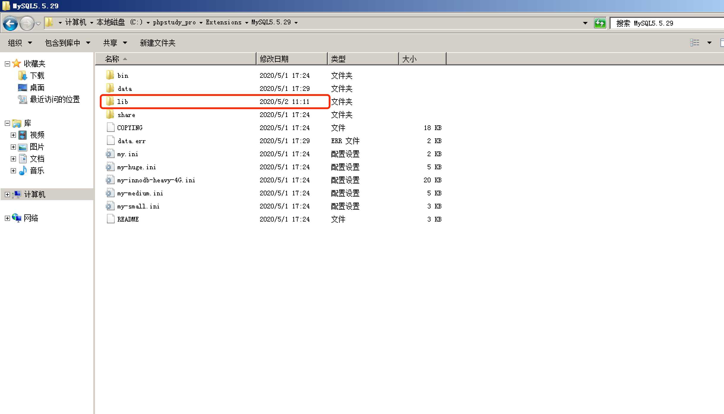
Task: Click the refresh icon next to address bar
Action: (600, 23)
